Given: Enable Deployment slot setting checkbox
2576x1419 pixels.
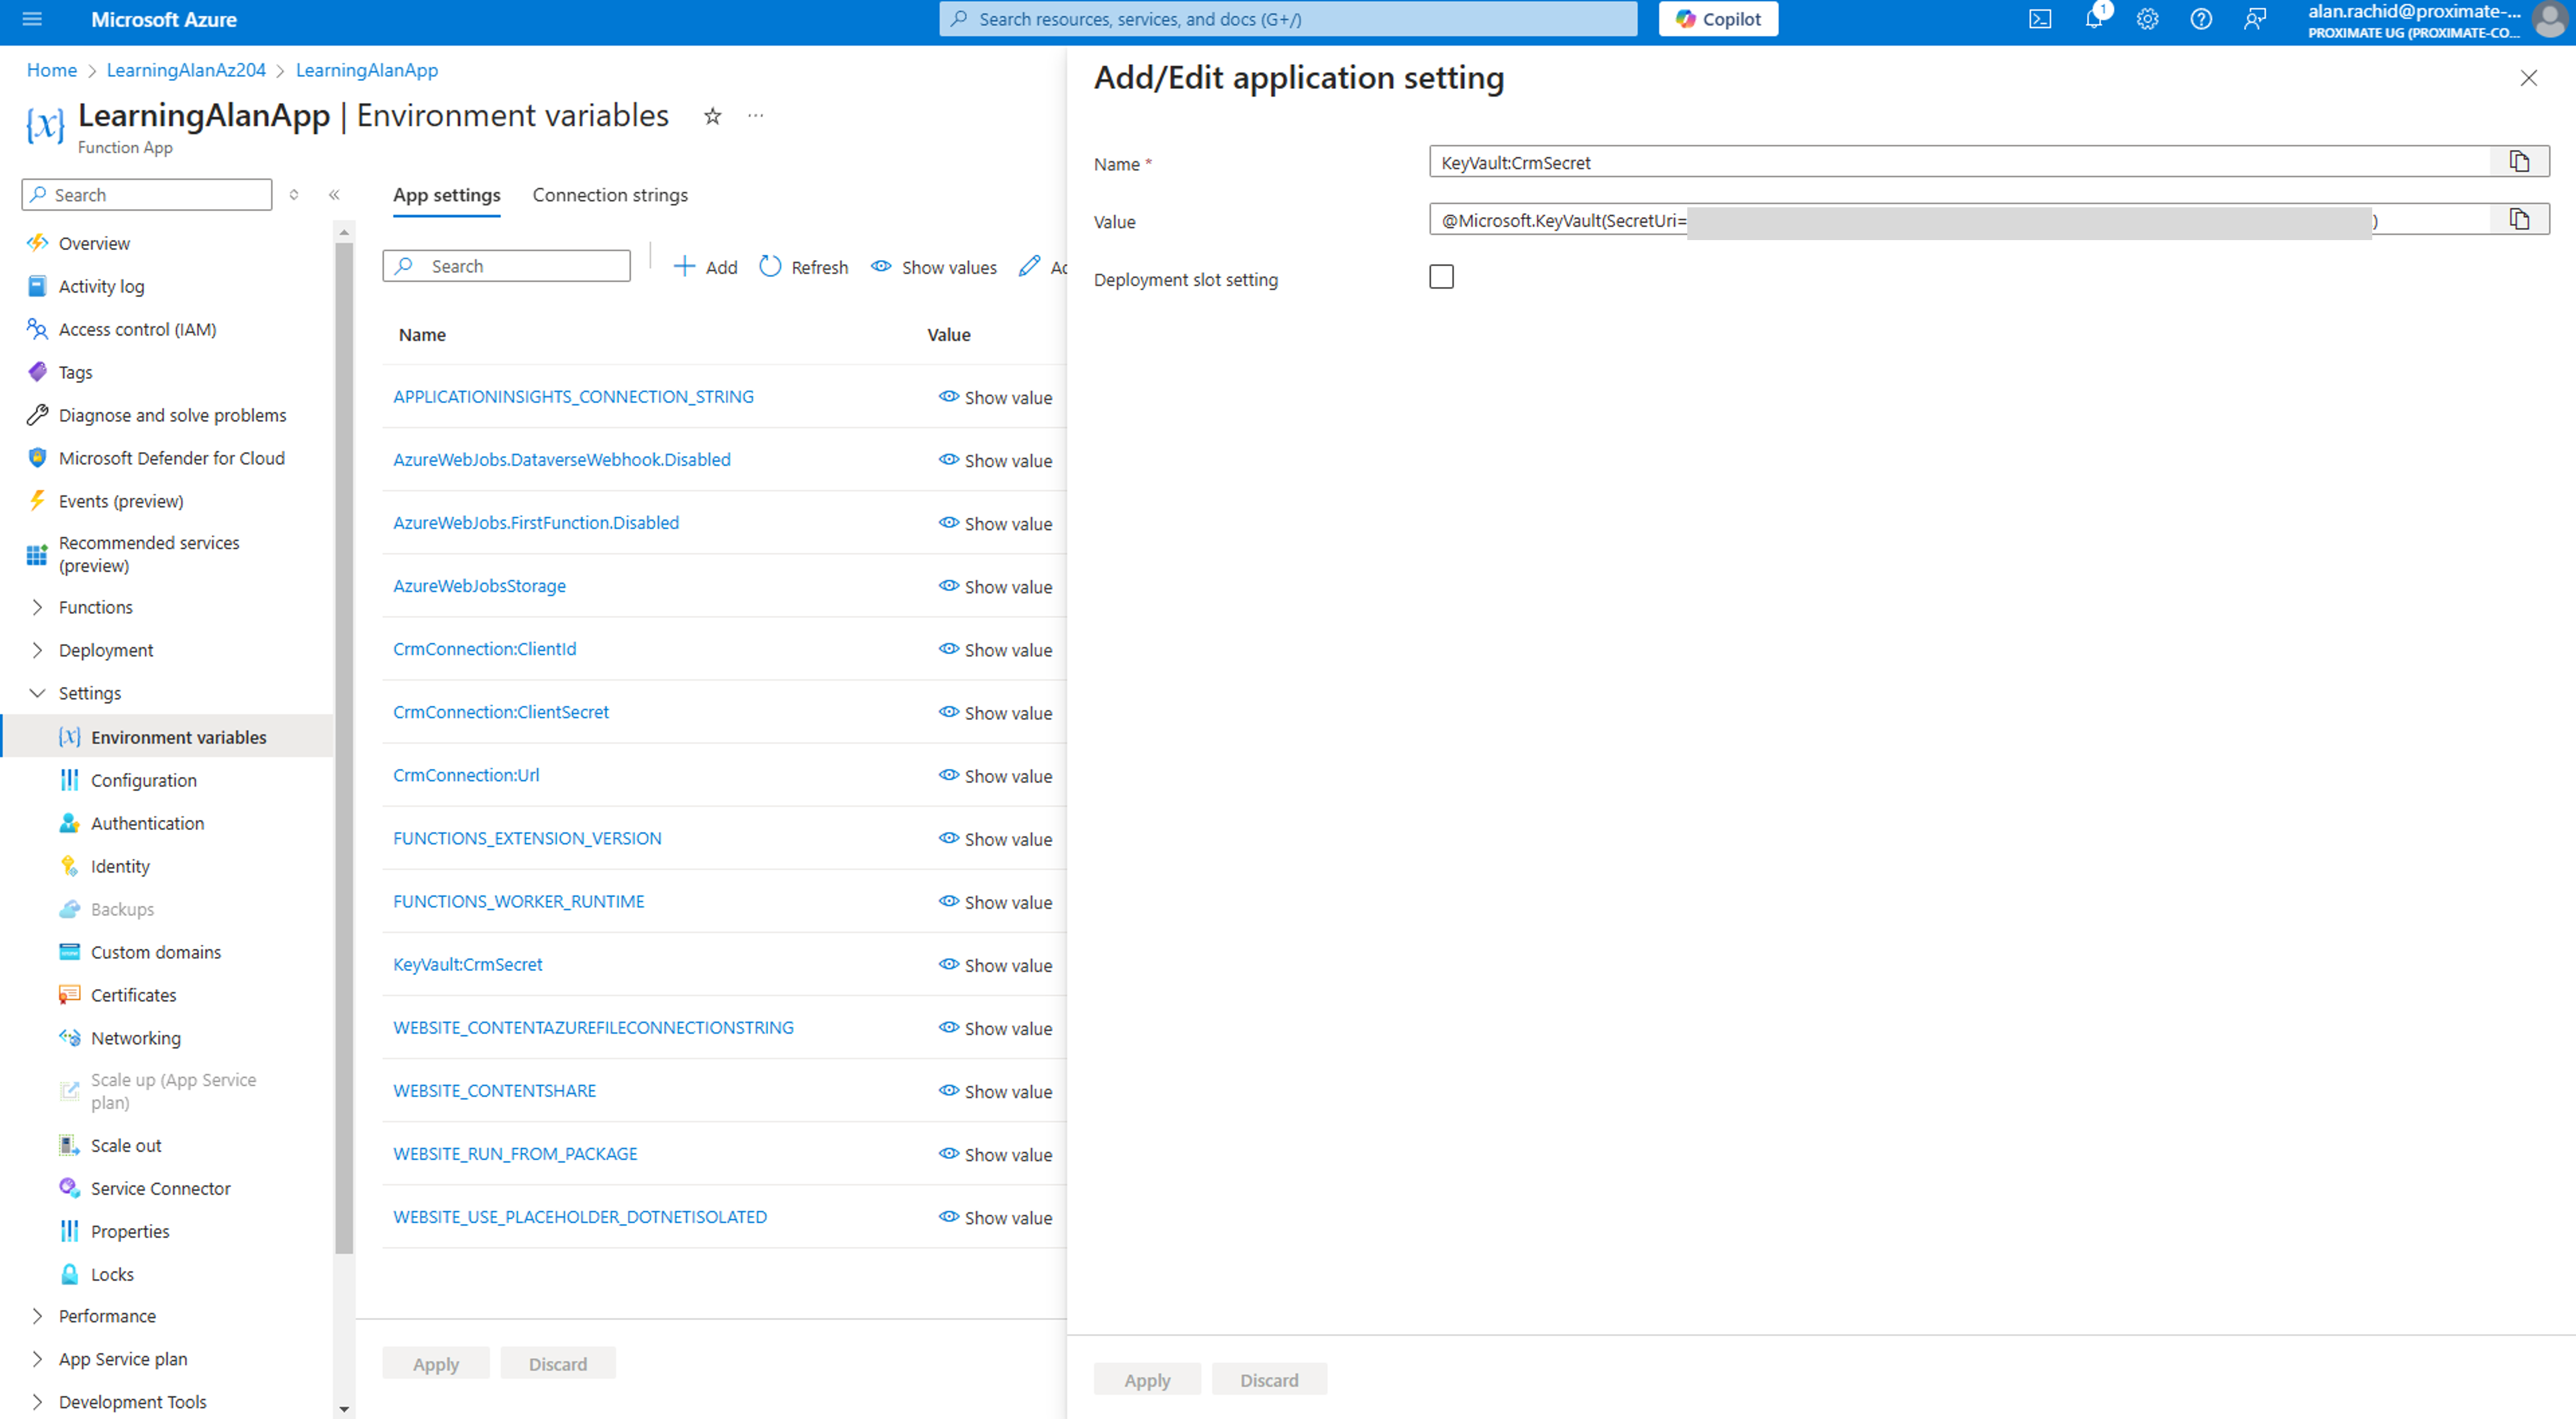Looking at the screenshot, I should pyautogui.click(x=1441, y=277).
